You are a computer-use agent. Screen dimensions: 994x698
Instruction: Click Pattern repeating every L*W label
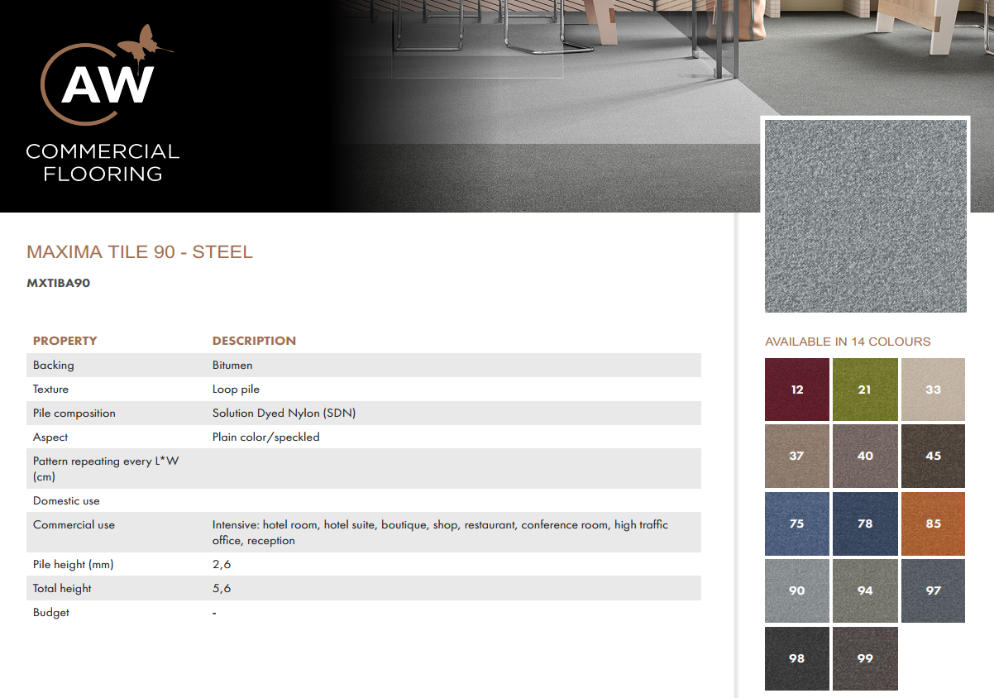[106, 469]
